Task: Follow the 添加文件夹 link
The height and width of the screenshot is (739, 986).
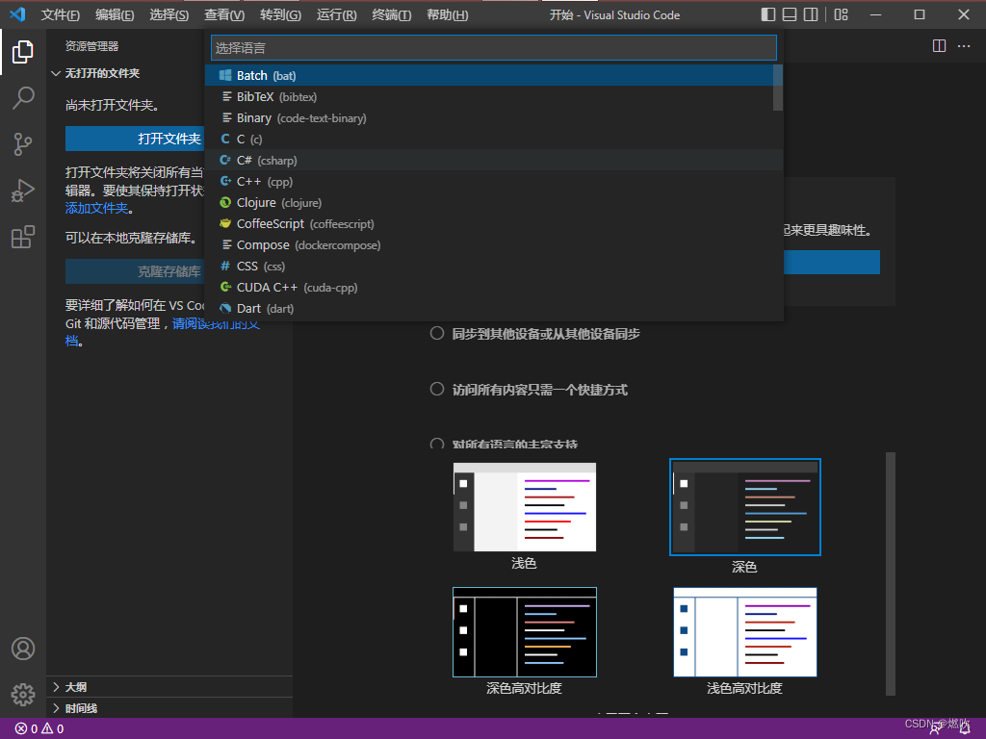Action: coord(97,208)
